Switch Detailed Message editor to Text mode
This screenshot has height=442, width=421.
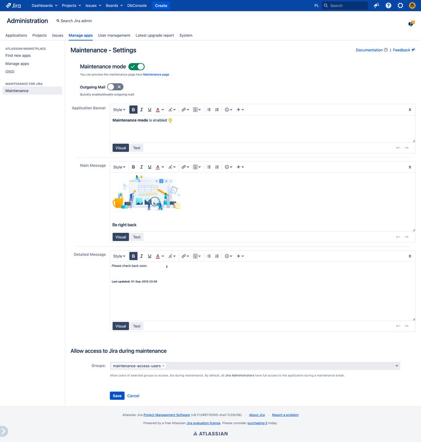coord(137,326)
